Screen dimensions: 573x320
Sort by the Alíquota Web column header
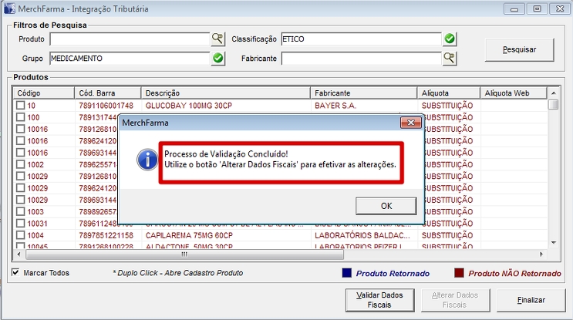[x=512, y=93]
